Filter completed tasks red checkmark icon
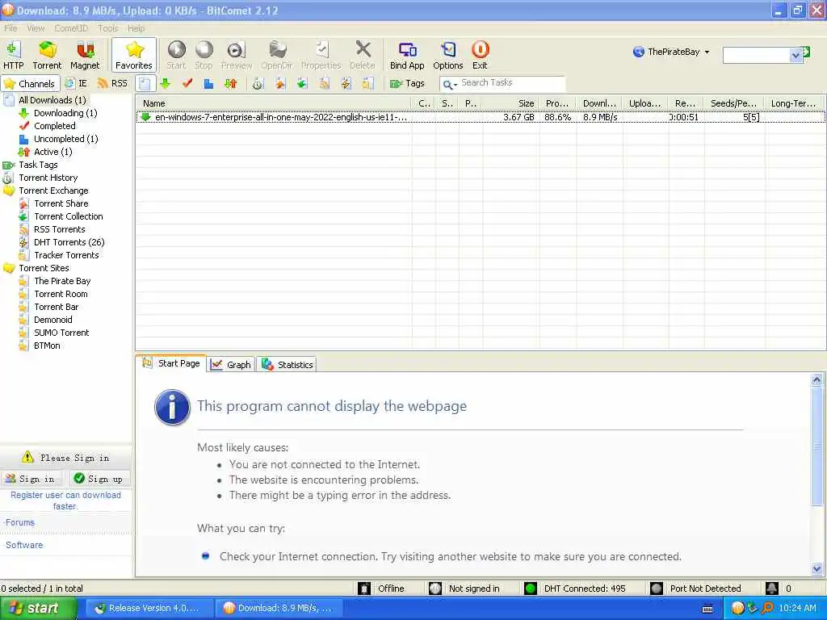 pos(187,83)
